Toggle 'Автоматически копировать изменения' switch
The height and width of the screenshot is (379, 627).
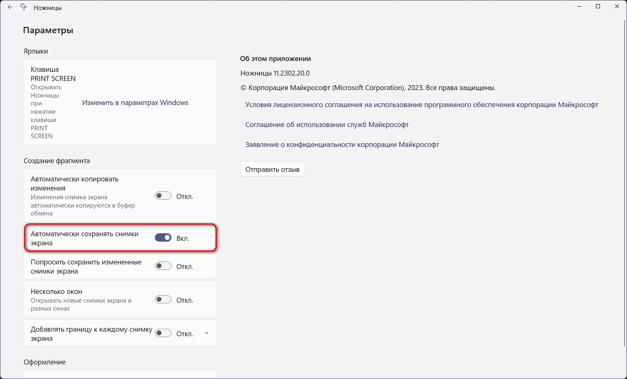163,196
